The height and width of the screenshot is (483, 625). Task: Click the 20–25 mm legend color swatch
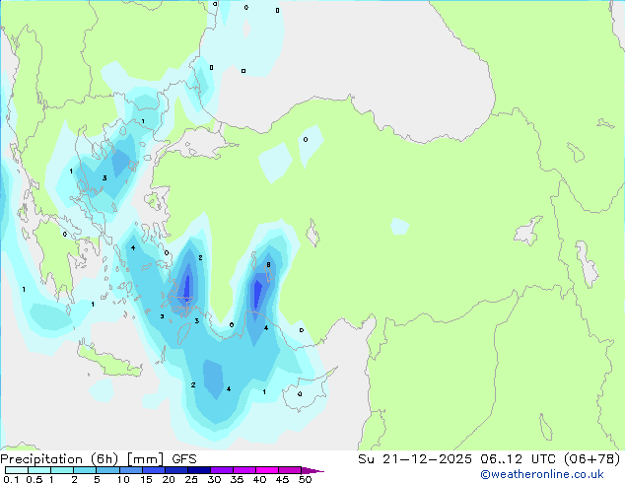pyautogui.click(x=176, y=470)
